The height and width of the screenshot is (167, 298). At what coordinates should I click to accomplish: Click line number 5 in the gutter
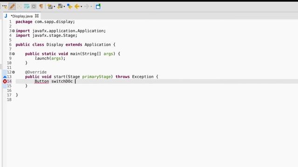(10, 40)
